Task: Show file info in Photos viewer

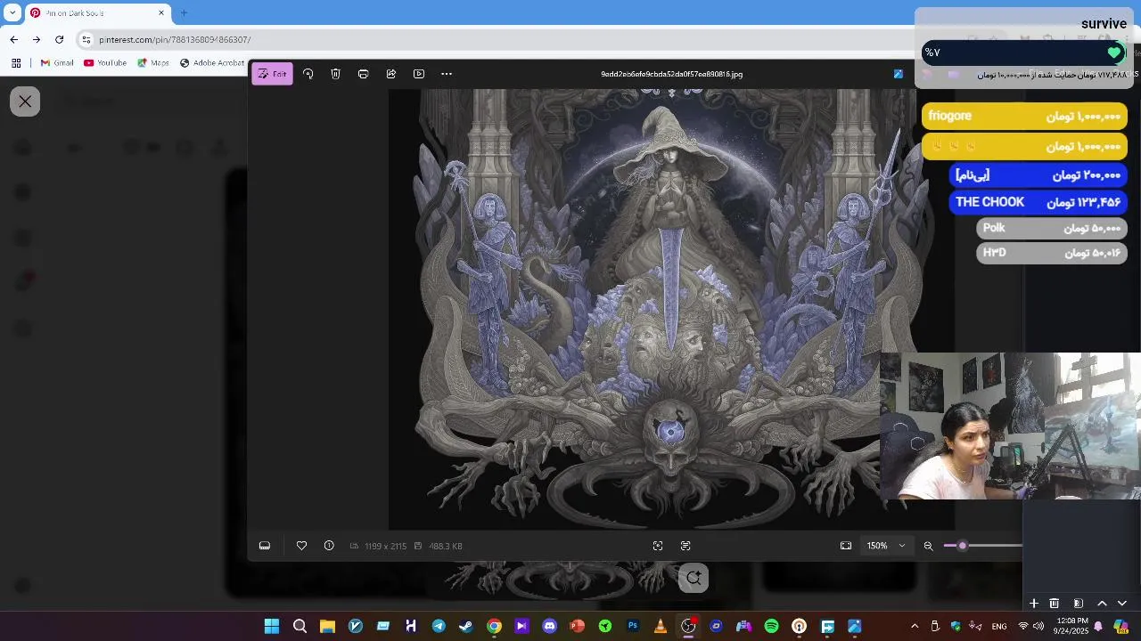Action: pos(329,546)
